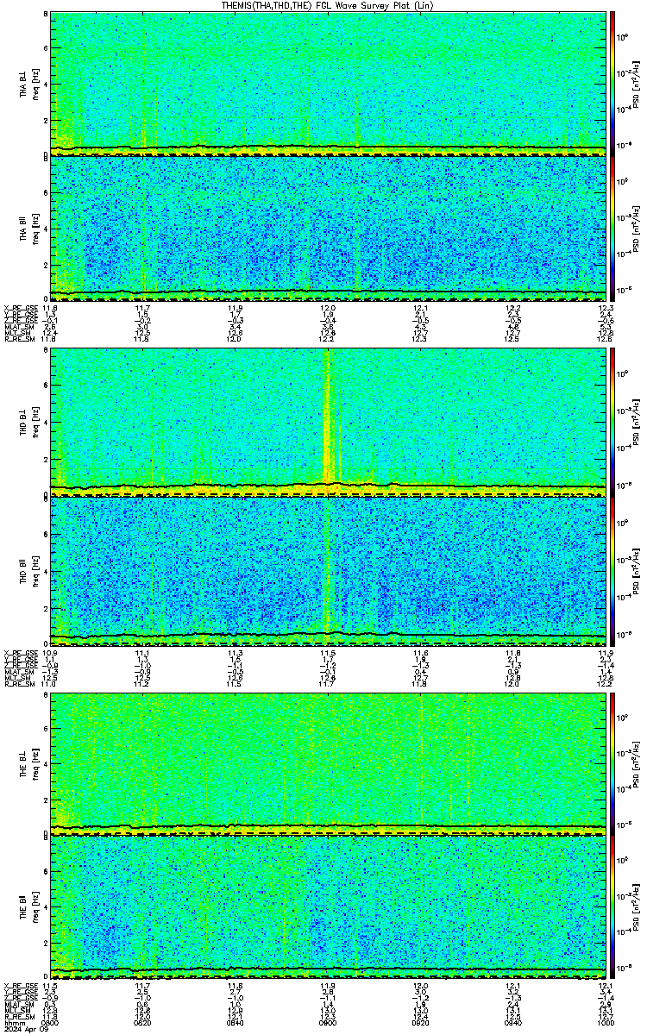Viewport: 647px width, 1035px height.
Task: Click the THD BL spectrogram panel
Action: click(x=328, y=423)
